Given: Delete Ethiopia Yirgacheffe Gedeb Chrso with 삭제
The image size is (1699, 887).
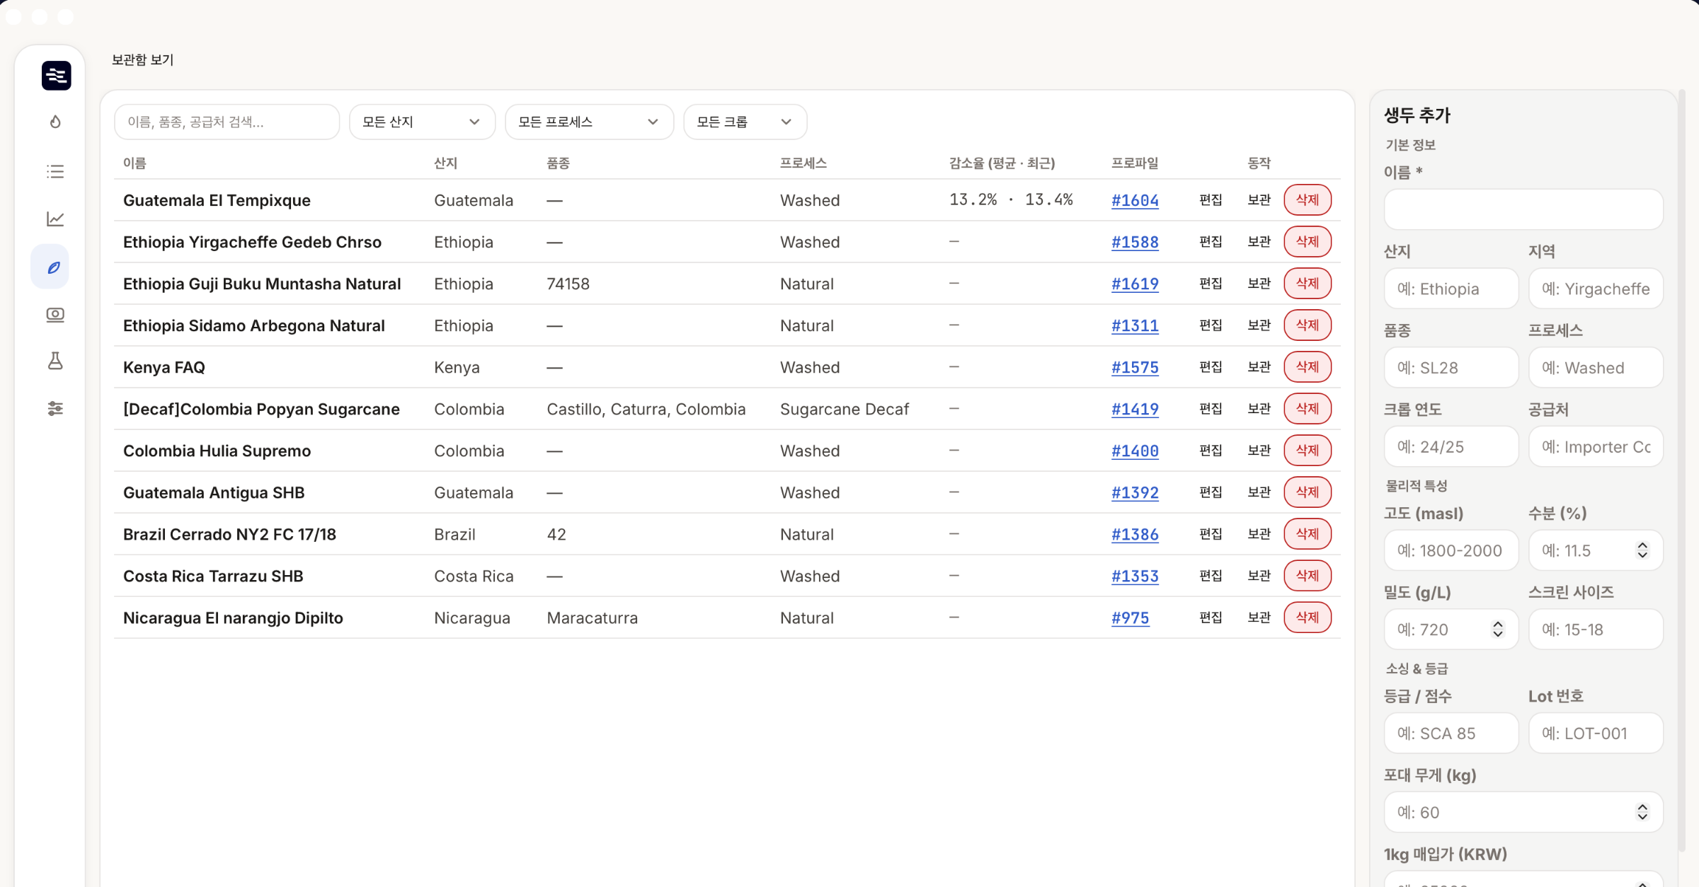Looking at the screenshot, I should click(x=1308, y=242).
